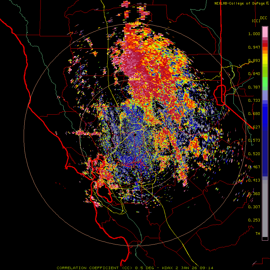Screen dimensions: 270x270
Task: Select the 0.413 legend value
Action: click(254, 180)
